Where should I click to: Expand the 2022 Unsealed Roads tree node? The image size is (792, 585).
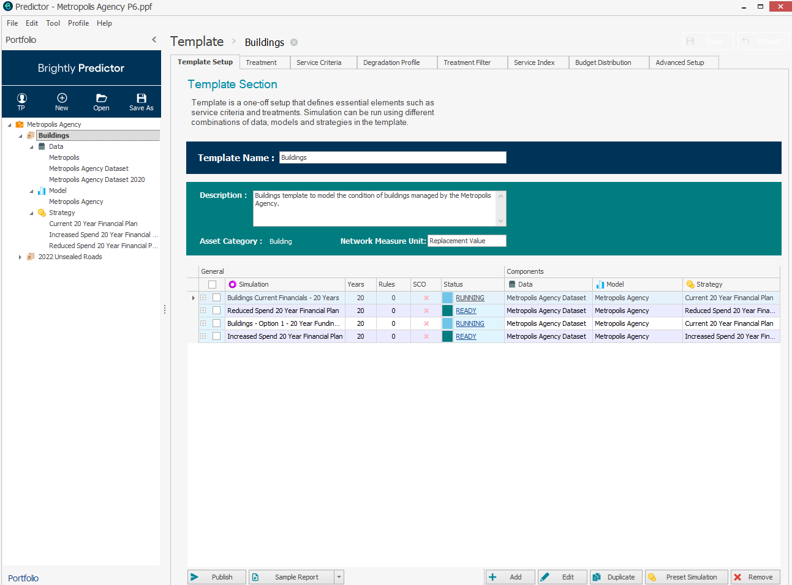pyautogui.click(x=20, y=257)
